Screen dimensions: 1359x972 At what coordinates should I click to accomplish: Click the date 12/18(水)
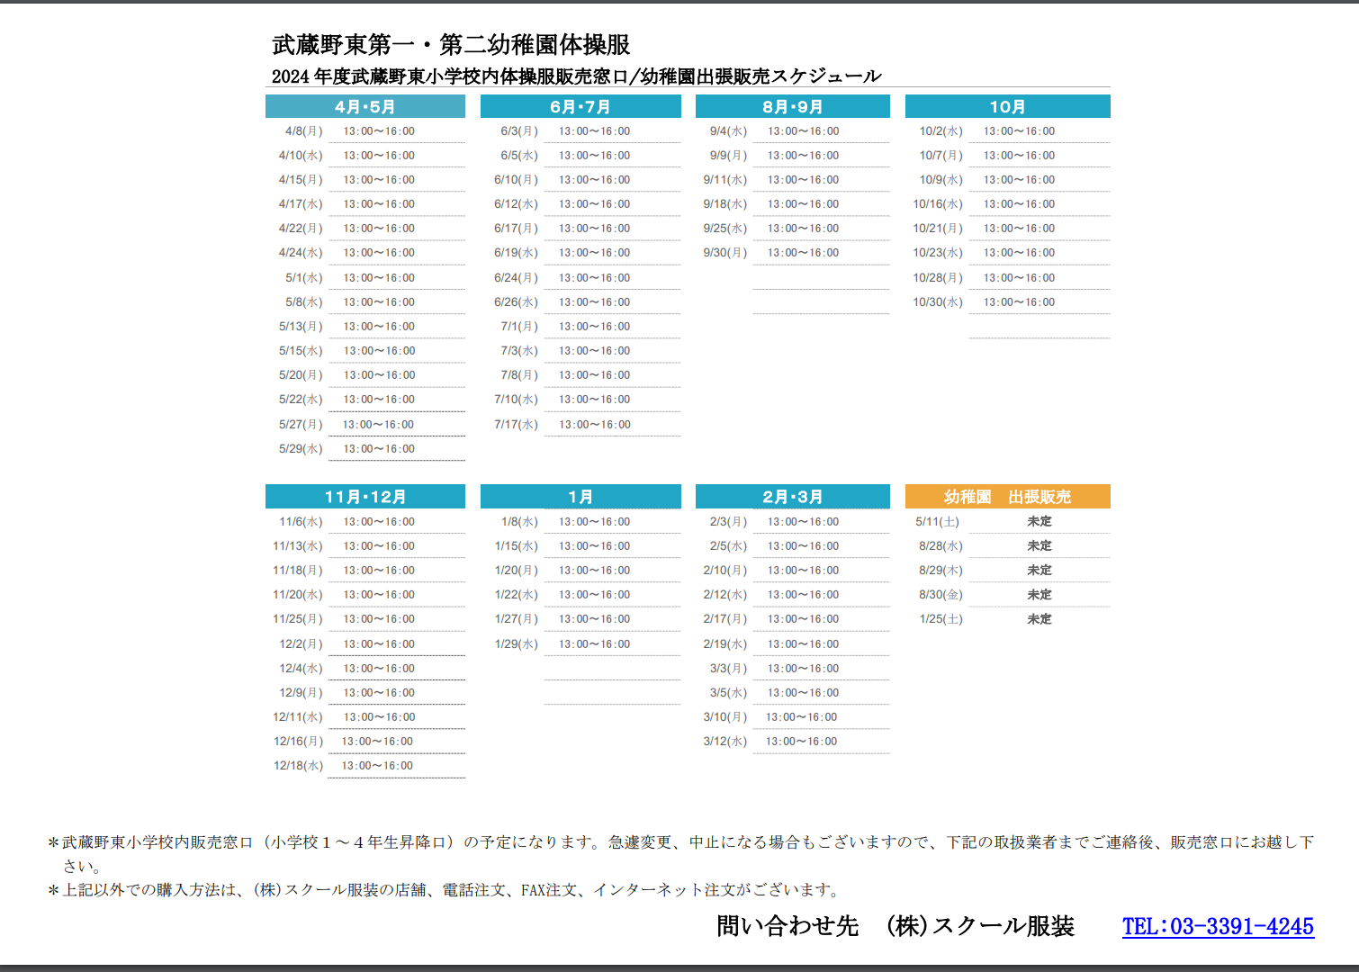tap(298, 766)
